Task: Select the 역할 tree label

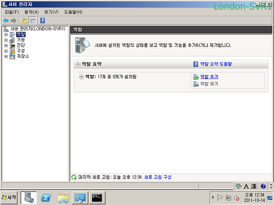Action: click(21, 35)
